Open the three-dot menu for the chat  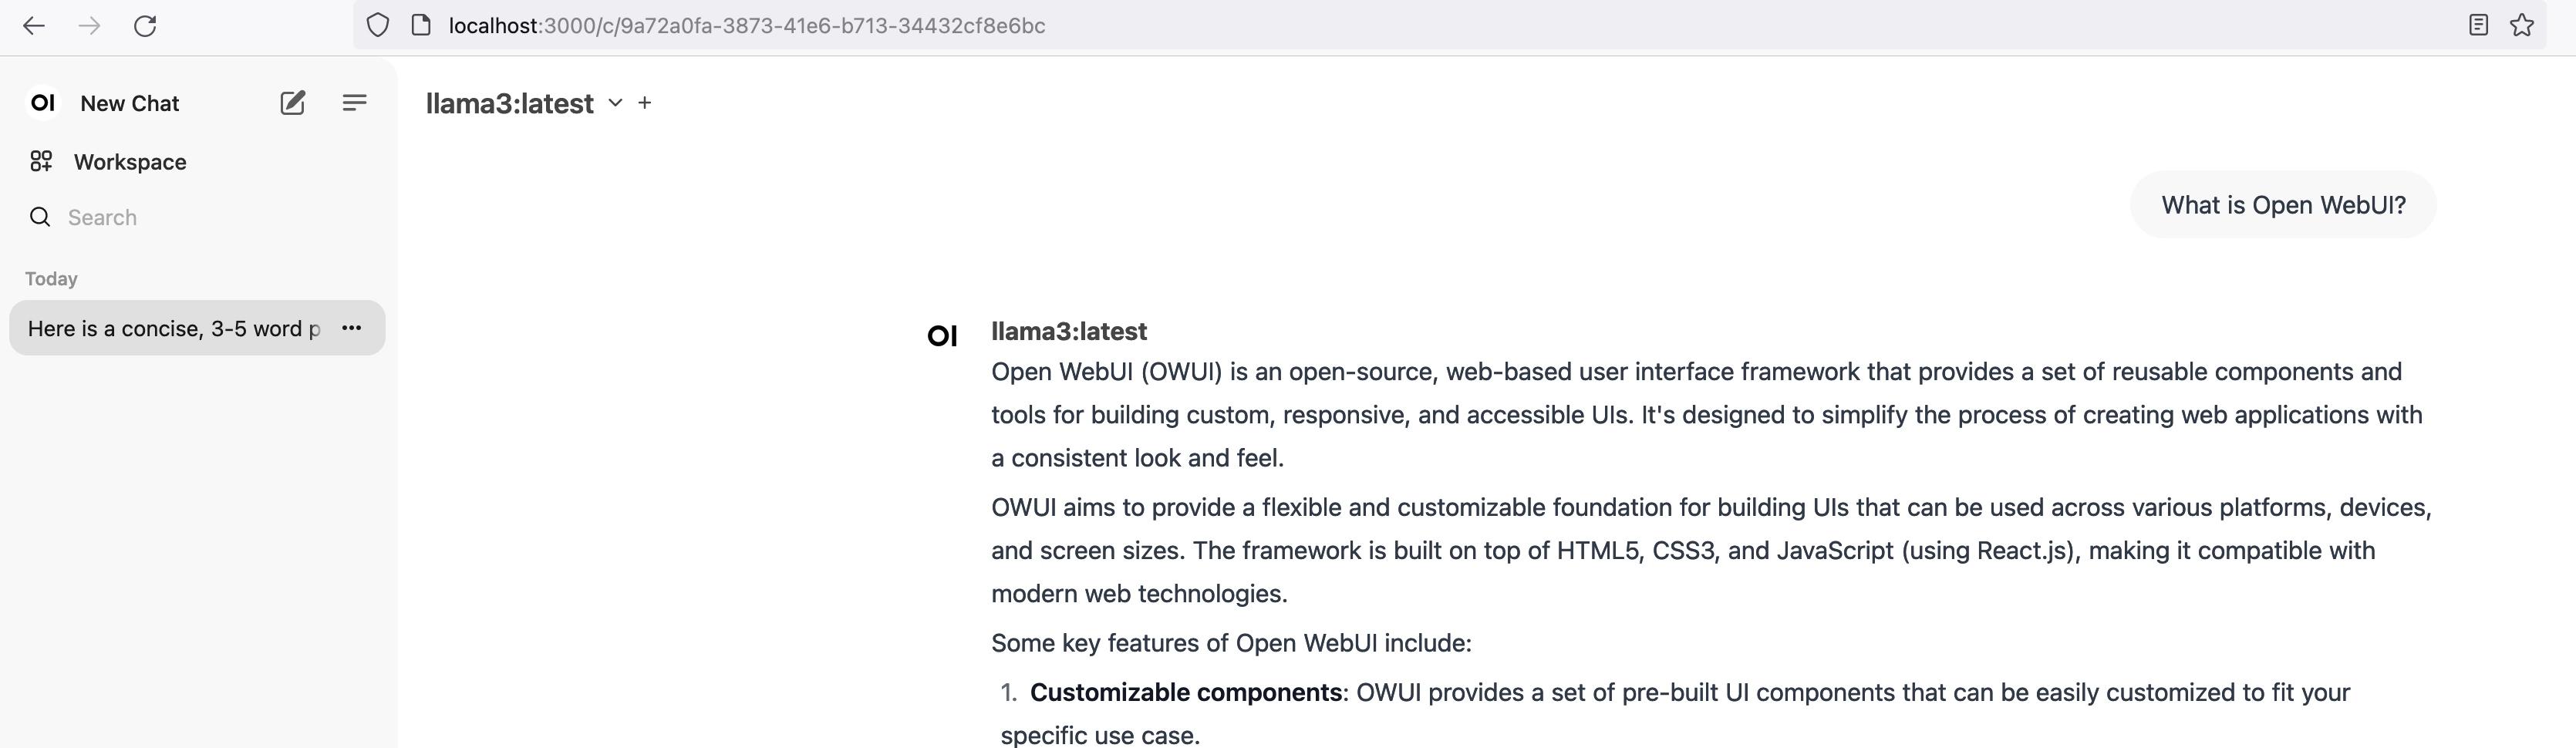click(351, 328)
